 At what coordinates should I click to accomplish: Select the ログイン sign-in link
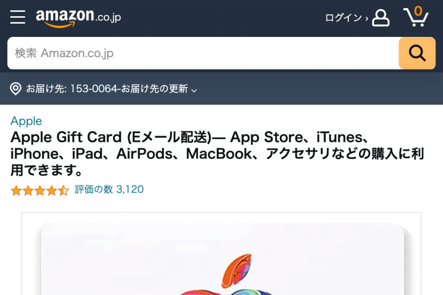[x=343, y=18]
